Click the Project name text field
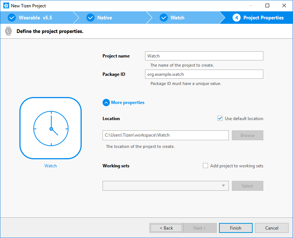Image resolution: width=293 pixels, height=238 pixels. [x=204, y=56]
